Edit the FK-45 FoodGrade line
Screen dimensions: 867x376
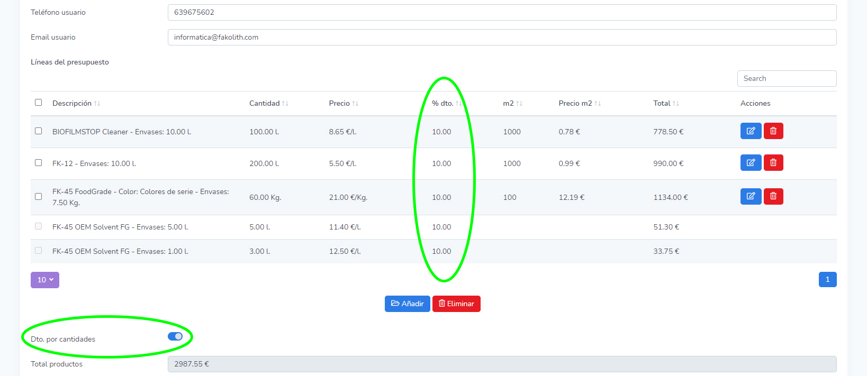(751, 196)
